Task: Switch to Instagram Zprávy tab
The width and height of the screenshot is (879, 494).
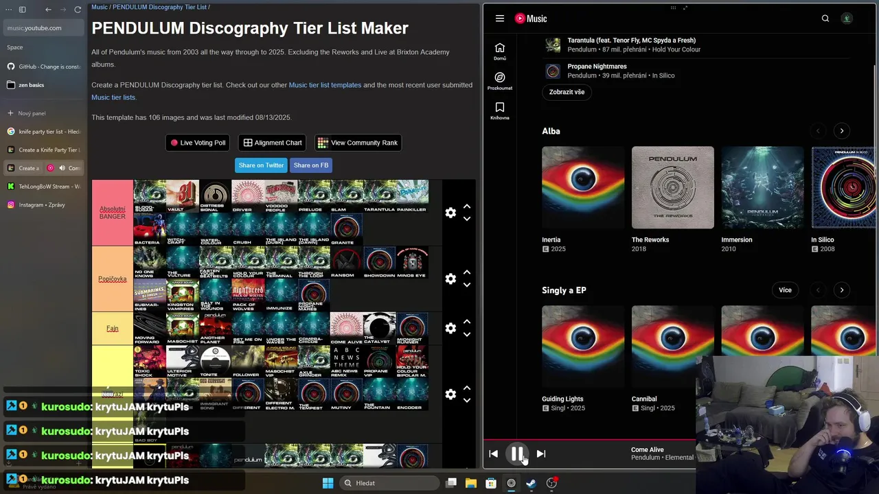Action: tap(43, 205)
